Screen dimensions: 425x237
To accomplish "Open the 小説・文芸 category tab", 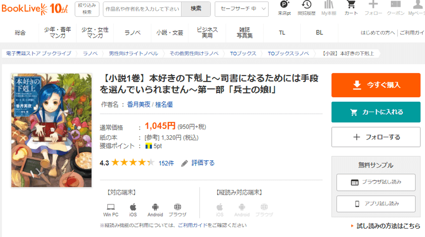I will tap(170, 33).
